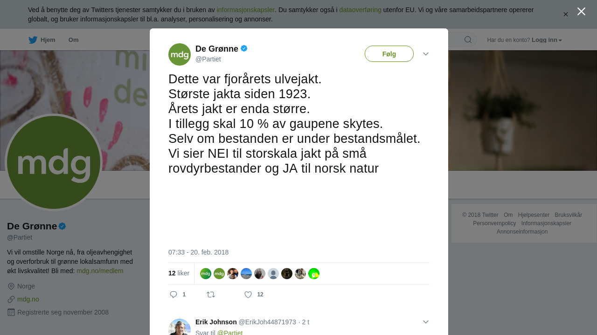Open the mdg avatar in tweet header

coord(180,54)
